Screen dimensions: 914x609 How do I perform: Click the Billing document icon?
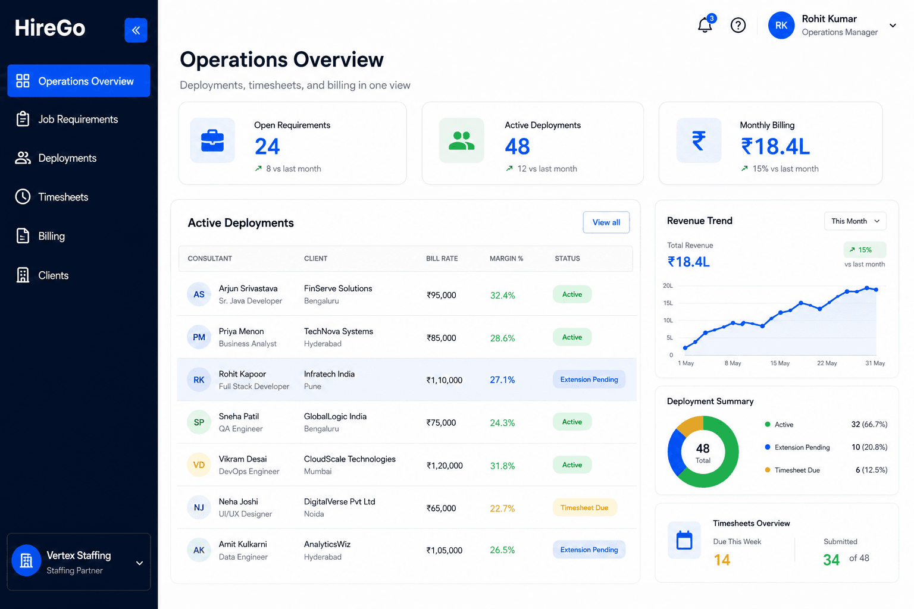pos(23,236)
